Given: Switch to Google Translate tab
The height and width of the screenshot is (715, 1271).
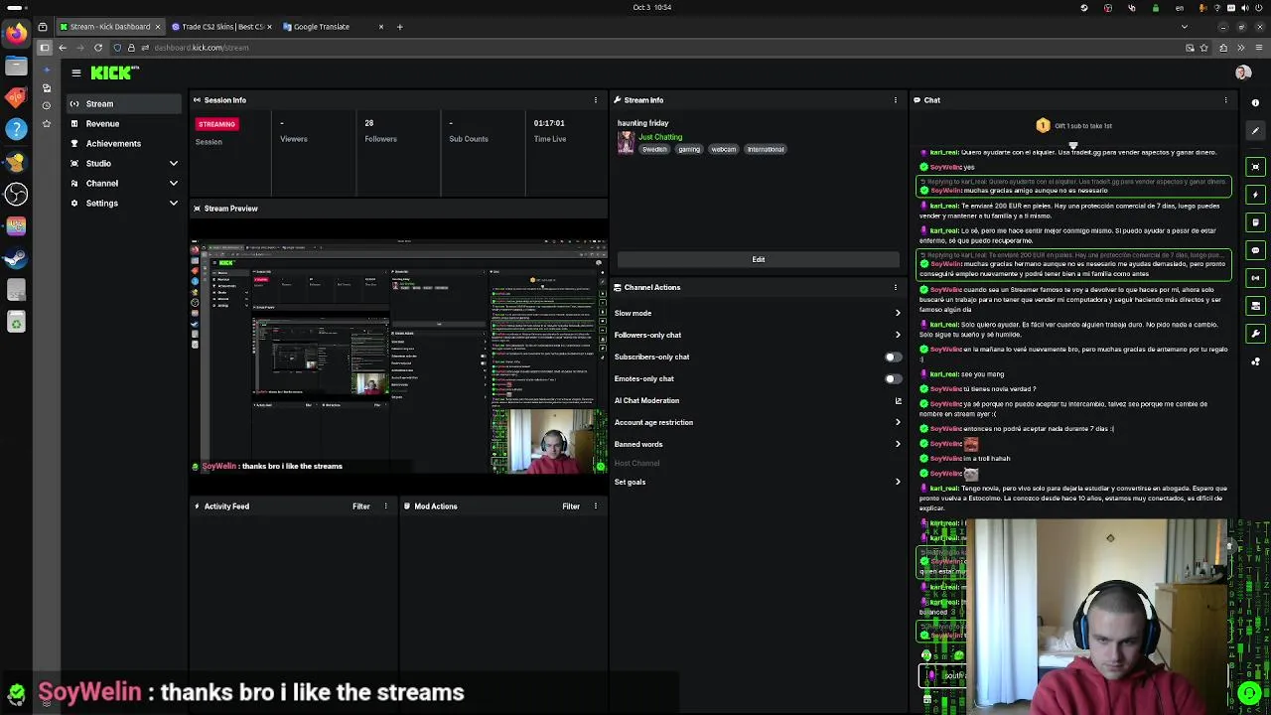Looking at the screenshot, I should point(333,27).
